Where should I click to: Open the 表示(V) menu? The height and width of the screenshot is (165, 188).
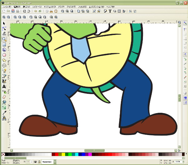pyautogui.click(x=27, y=7)
